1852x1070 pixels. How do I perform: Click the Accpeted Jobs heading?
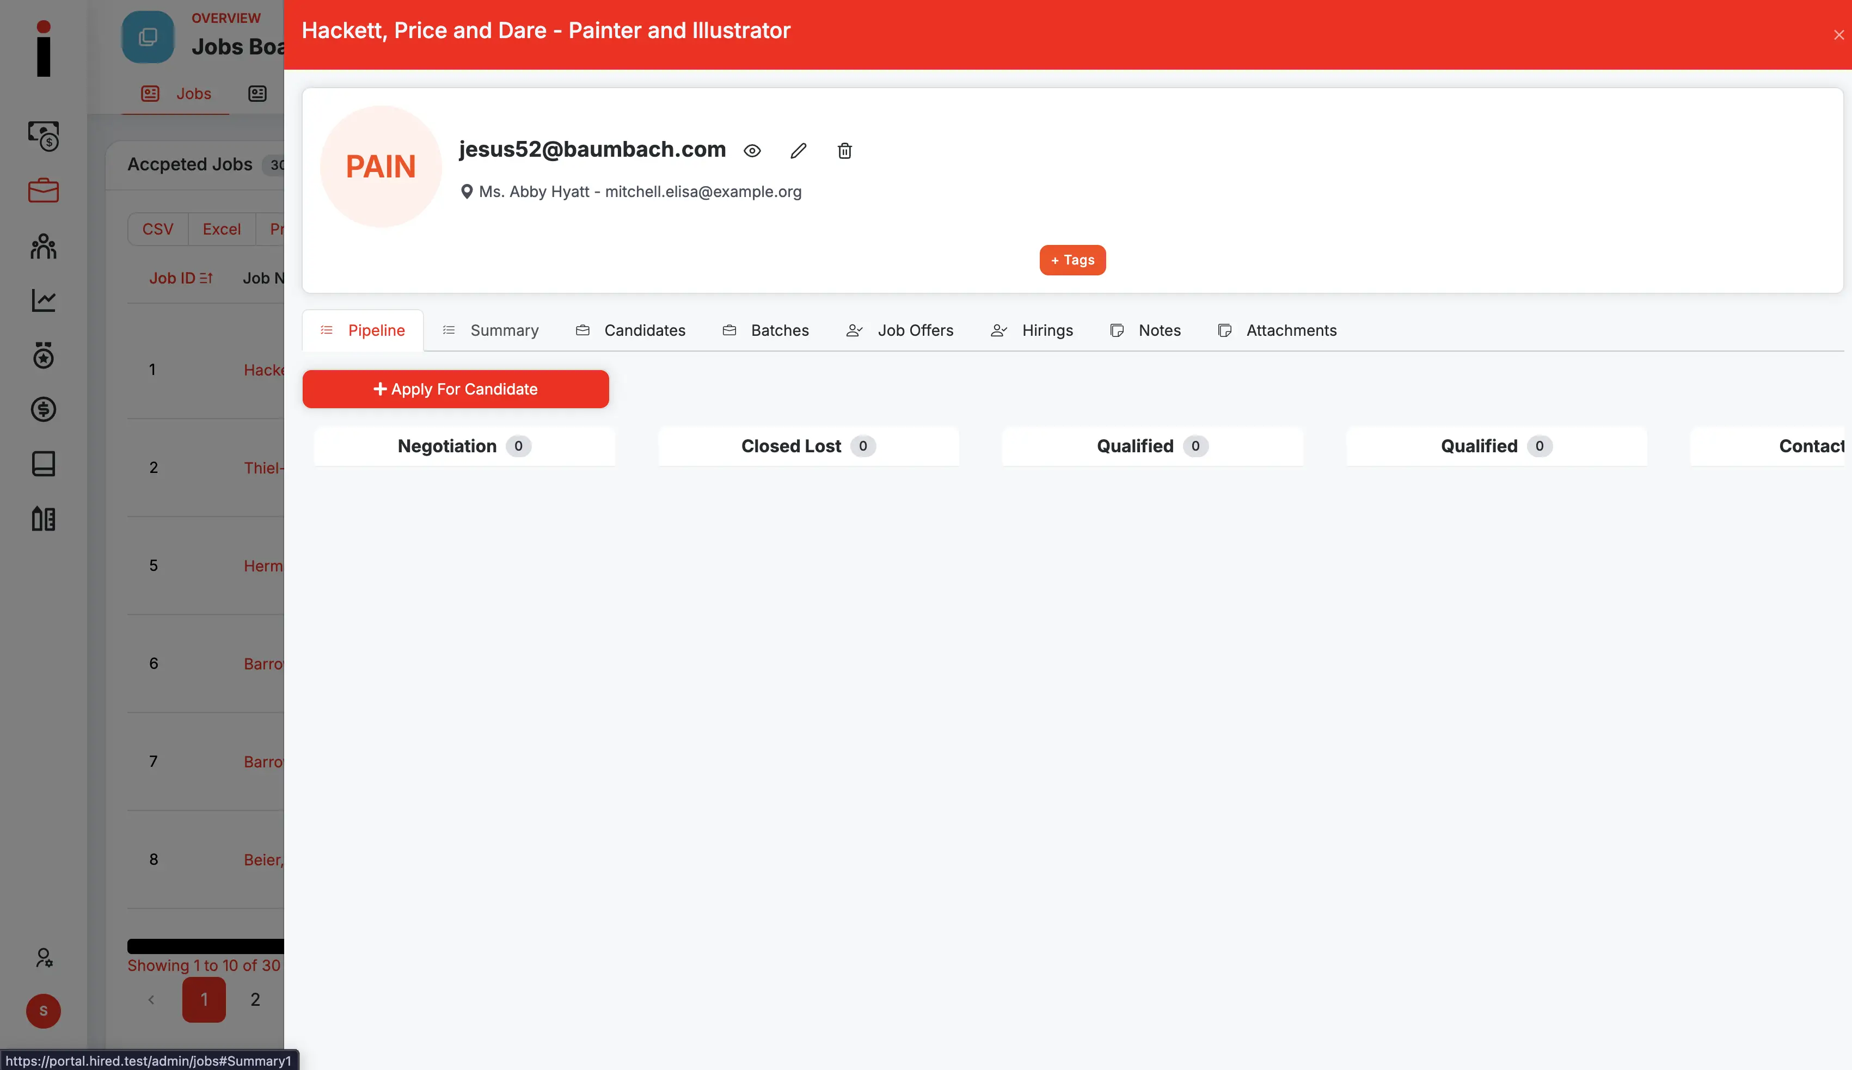click(x=189, y=164)
